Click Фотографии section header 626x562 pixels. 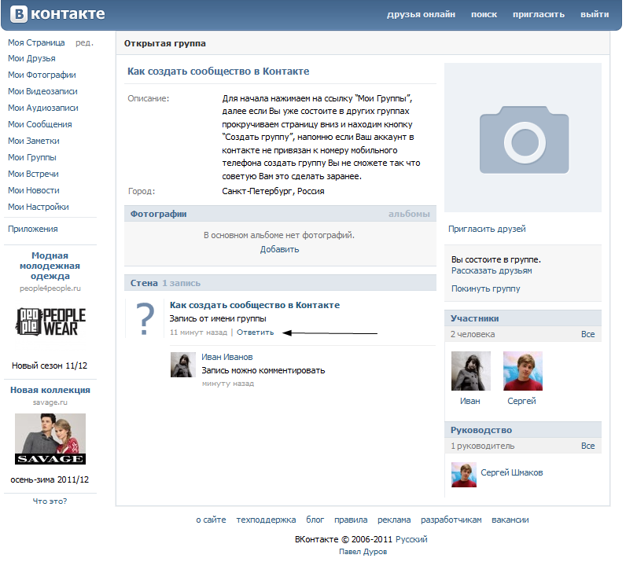coord(282,215)
